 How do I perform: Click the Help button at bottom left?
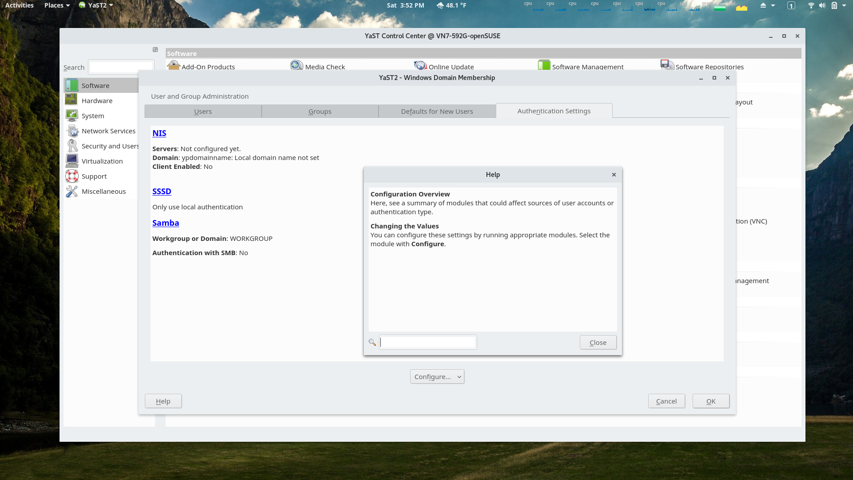tap(163, 401)
